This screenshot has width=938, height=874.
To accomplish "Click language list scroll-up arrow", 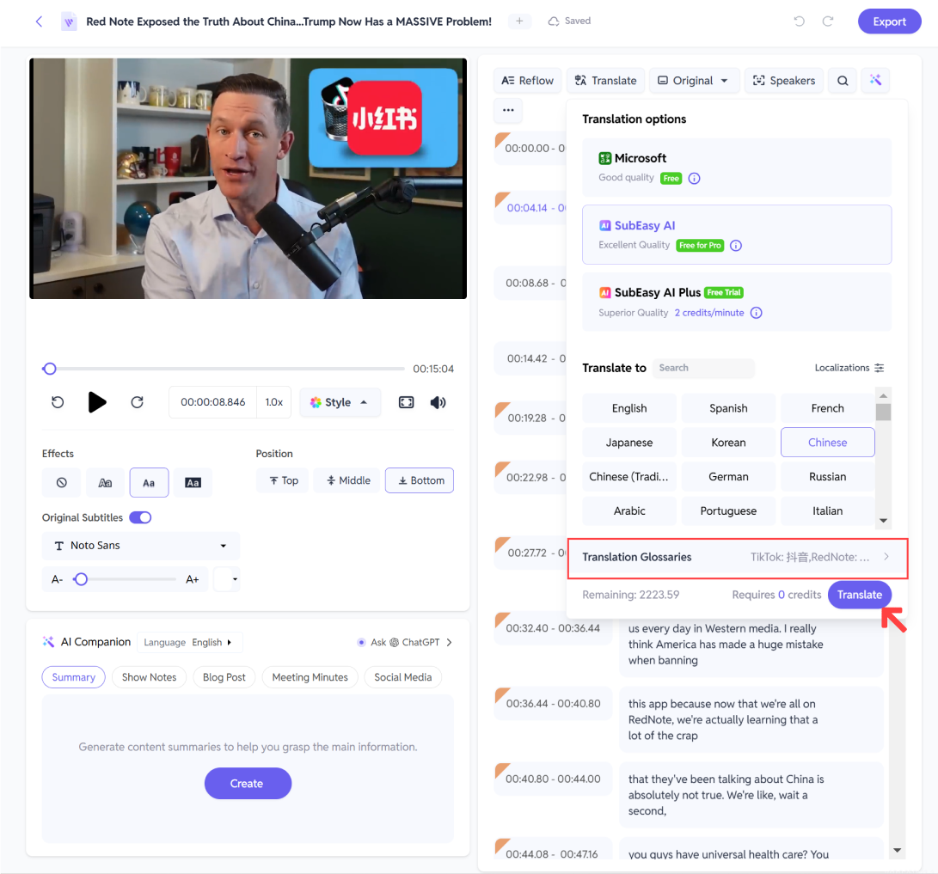I will [x=884, y=396].
